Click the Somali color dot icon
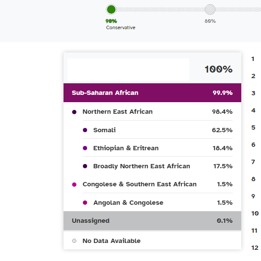Image resolution: width=261 pixels, height=261 pixels. pyautogui.click(x=85, y=130)
